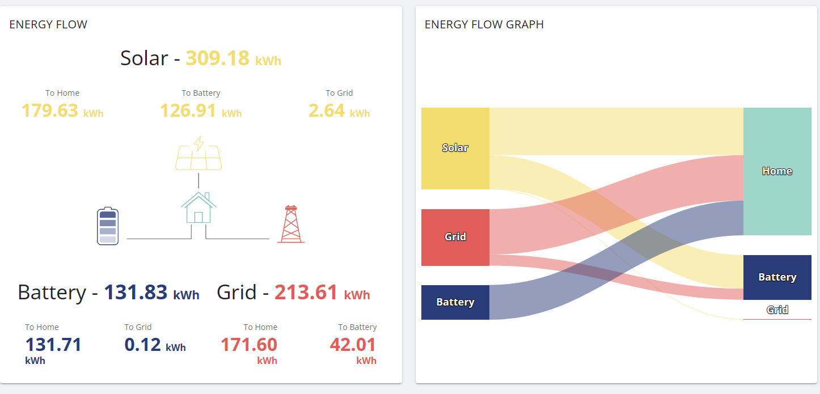This screenshot has height=394, width=820.
Task: Click Battery To Grid 0.12 kWh value
Action: [155, 345]
